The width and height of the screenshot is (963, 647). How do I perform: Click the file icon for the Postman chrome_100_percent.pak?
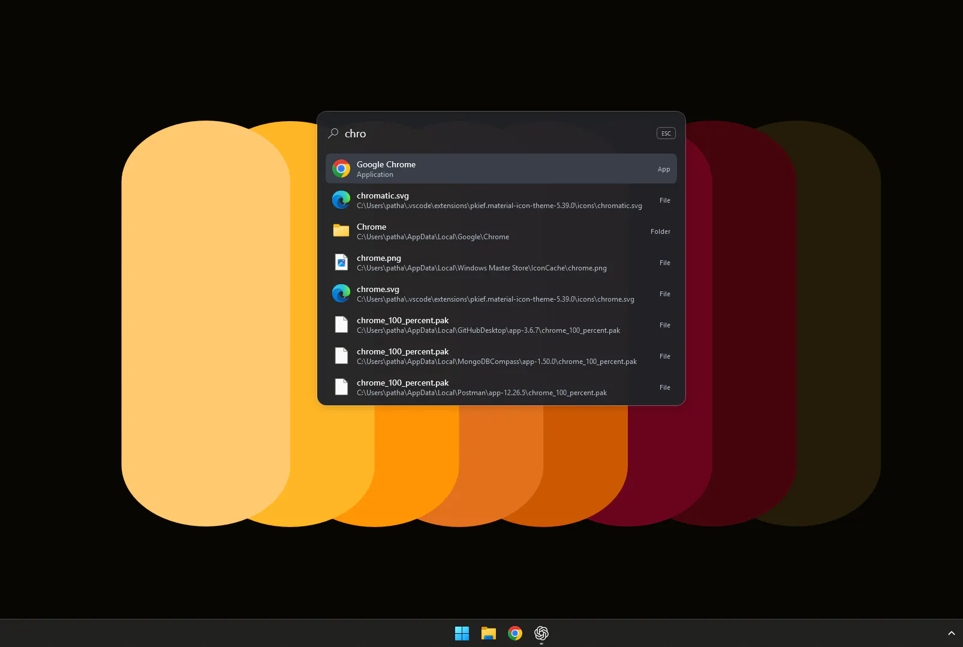pos(341,387)
